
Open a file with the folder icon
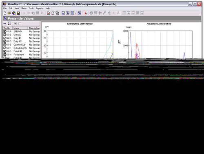tap(9, 13)
